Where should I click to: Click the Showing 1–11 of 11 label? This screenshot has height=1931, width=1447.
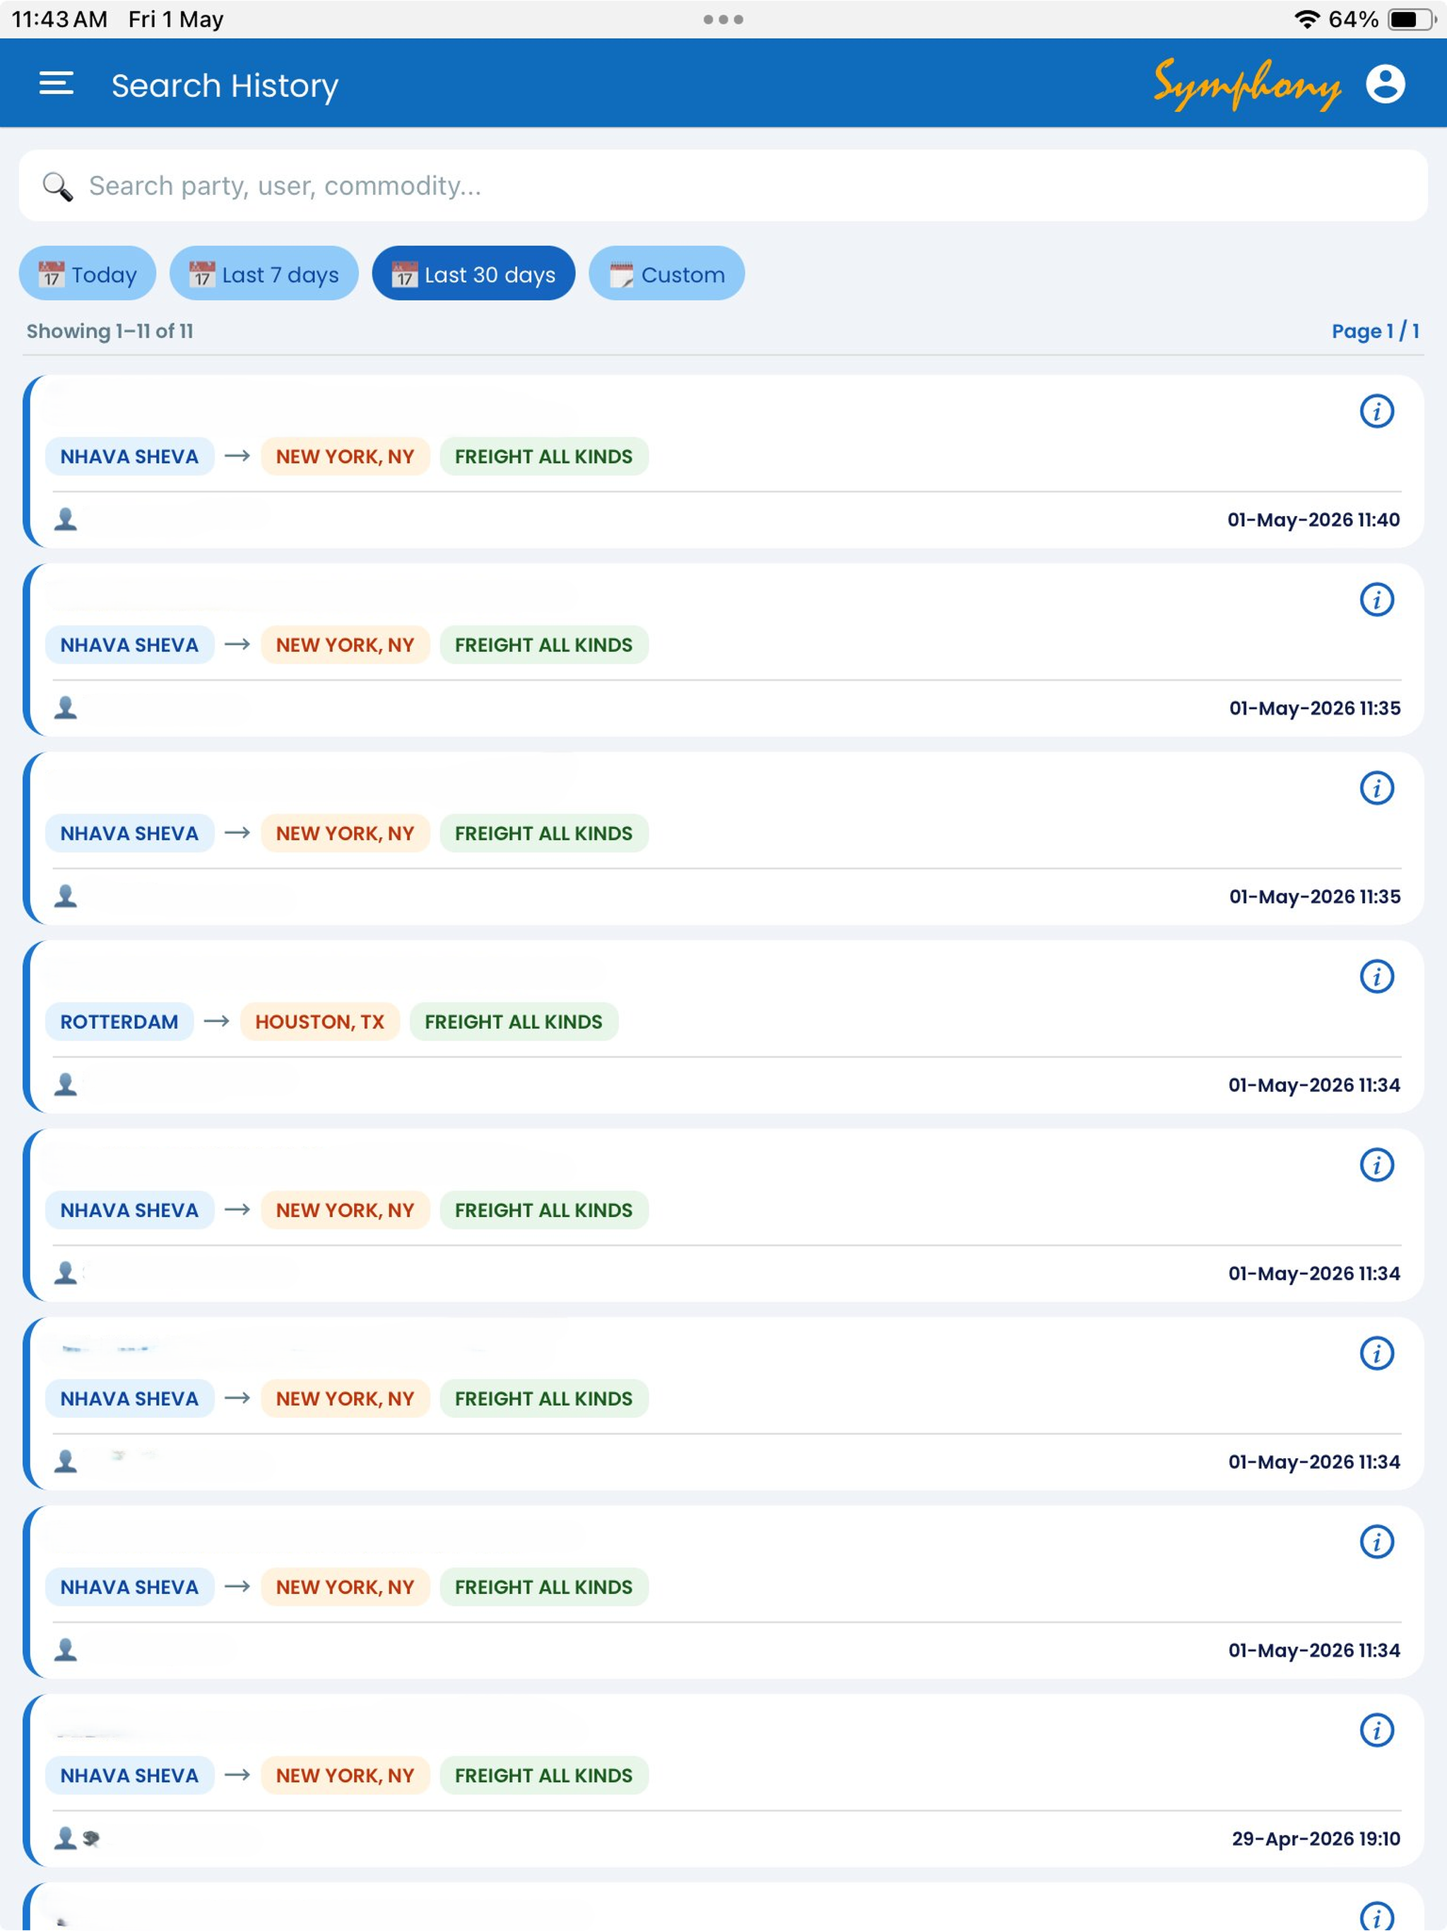click(110, 331)
